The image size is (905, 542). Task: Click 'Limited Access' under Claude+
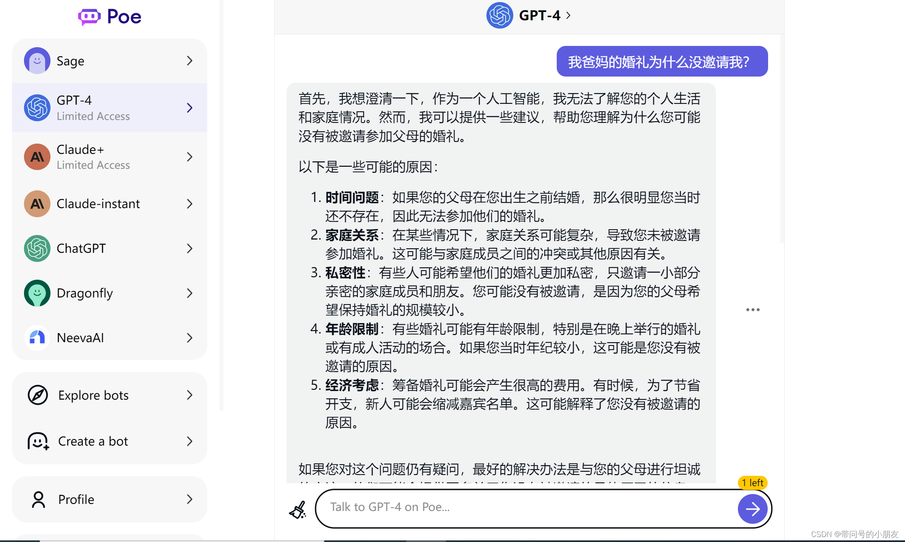[93, 165]
